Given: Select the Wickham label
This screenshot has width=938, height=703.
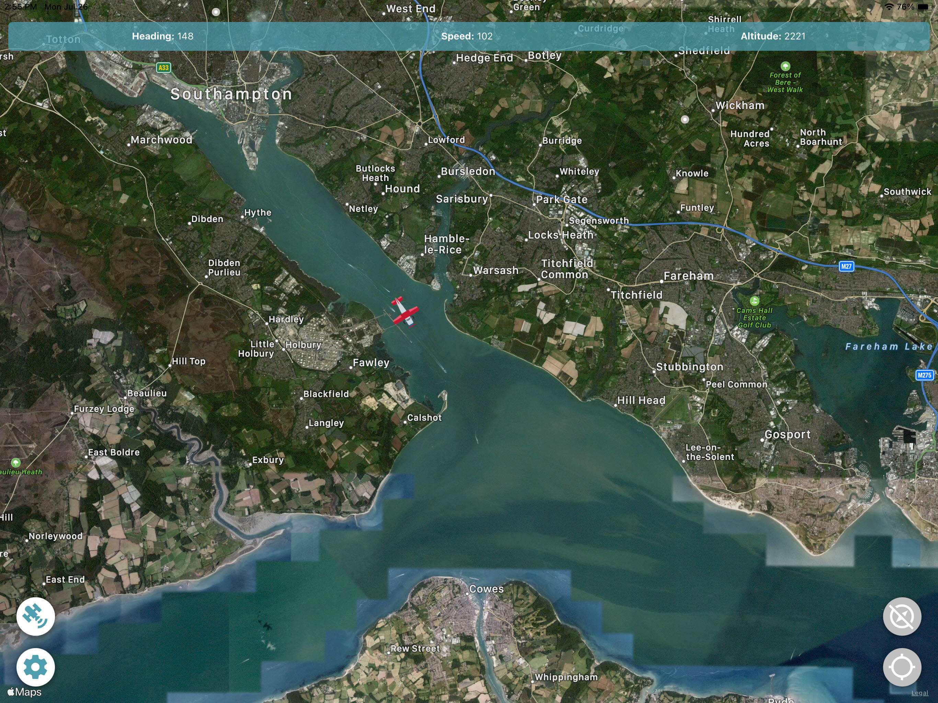Looking at the screenshot, I should point(740,106).
